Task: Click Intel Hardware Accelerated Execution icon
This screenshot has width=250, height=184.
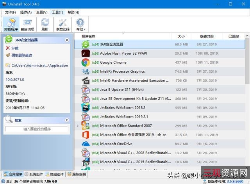Action: pyautogui.click(x=86, y=80)
